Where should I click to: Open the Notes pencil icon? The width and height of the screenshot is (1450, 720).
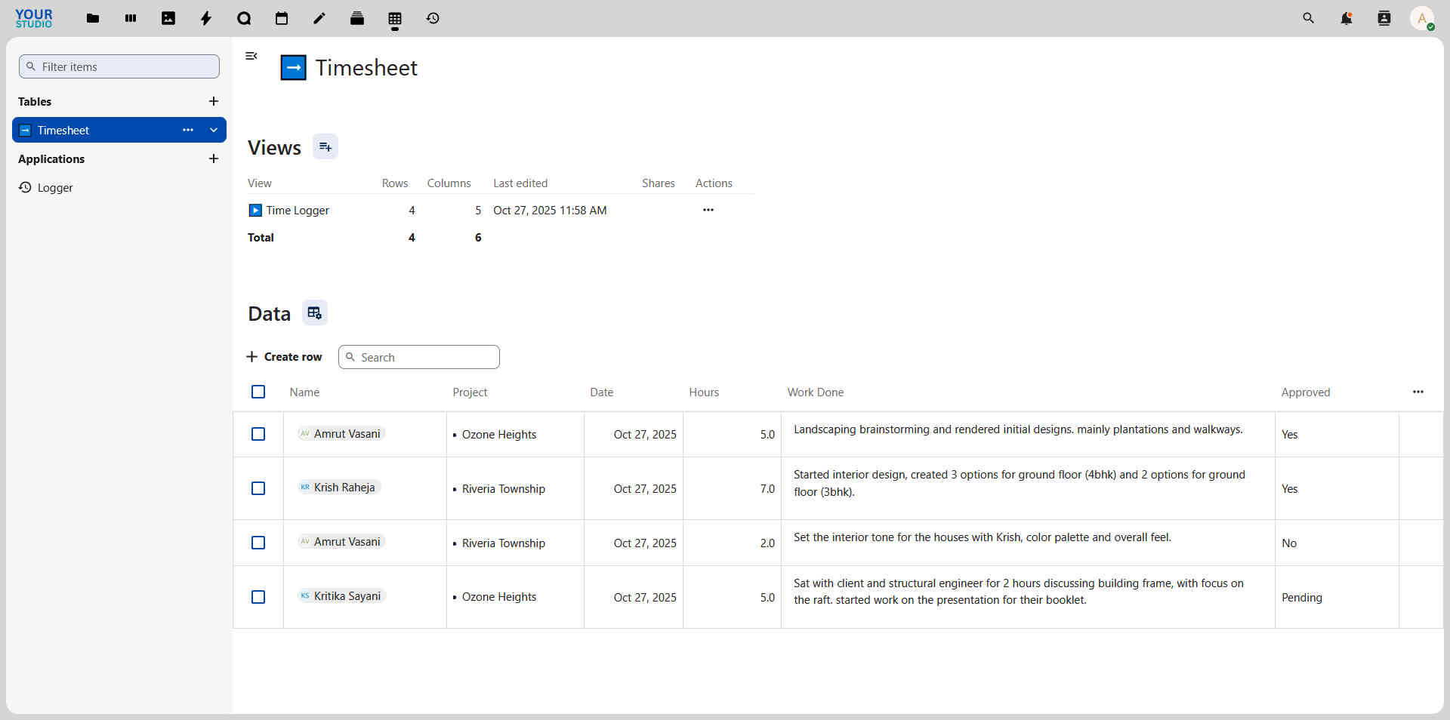point(319,18)
